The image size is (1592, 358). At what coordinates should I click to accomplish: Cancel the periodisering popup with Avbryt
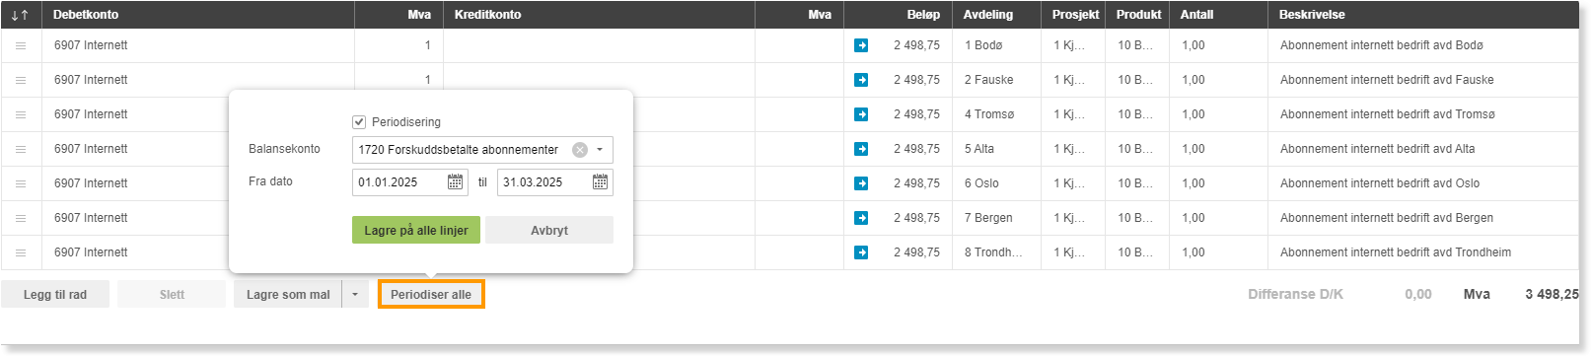549,230
